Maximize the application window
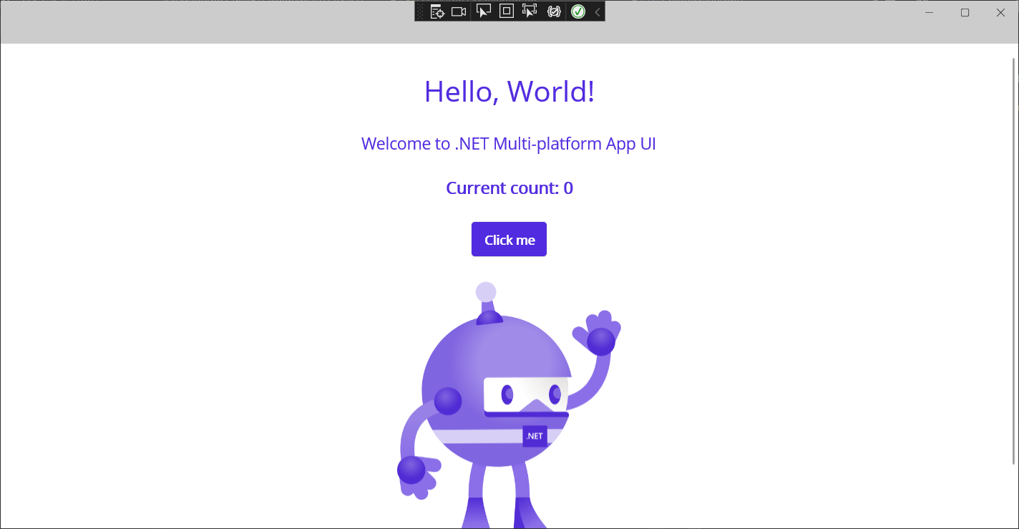1019x529 pixels. [x=964, y=12]
